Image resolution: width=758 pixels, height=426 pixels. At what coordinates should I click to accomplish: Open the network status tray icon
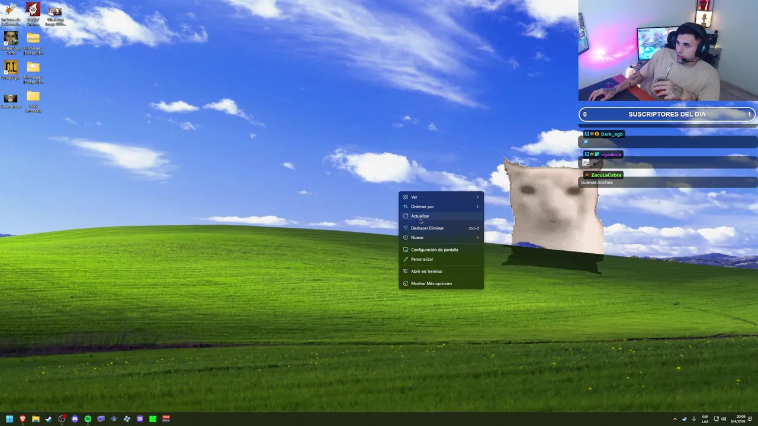point(716,419)
